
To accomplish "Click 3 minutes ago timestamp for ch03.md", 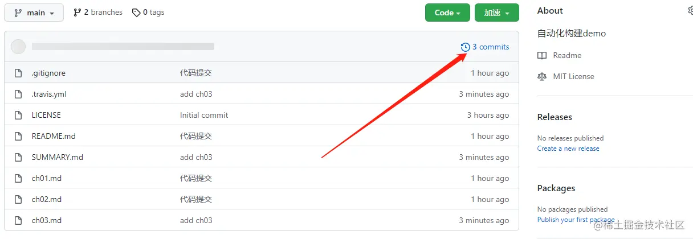I will click(x=484, y=220).
